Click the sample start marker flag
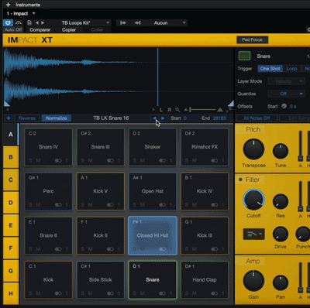Viewport: 310px width, 308px height. click(x=7, y=104)
